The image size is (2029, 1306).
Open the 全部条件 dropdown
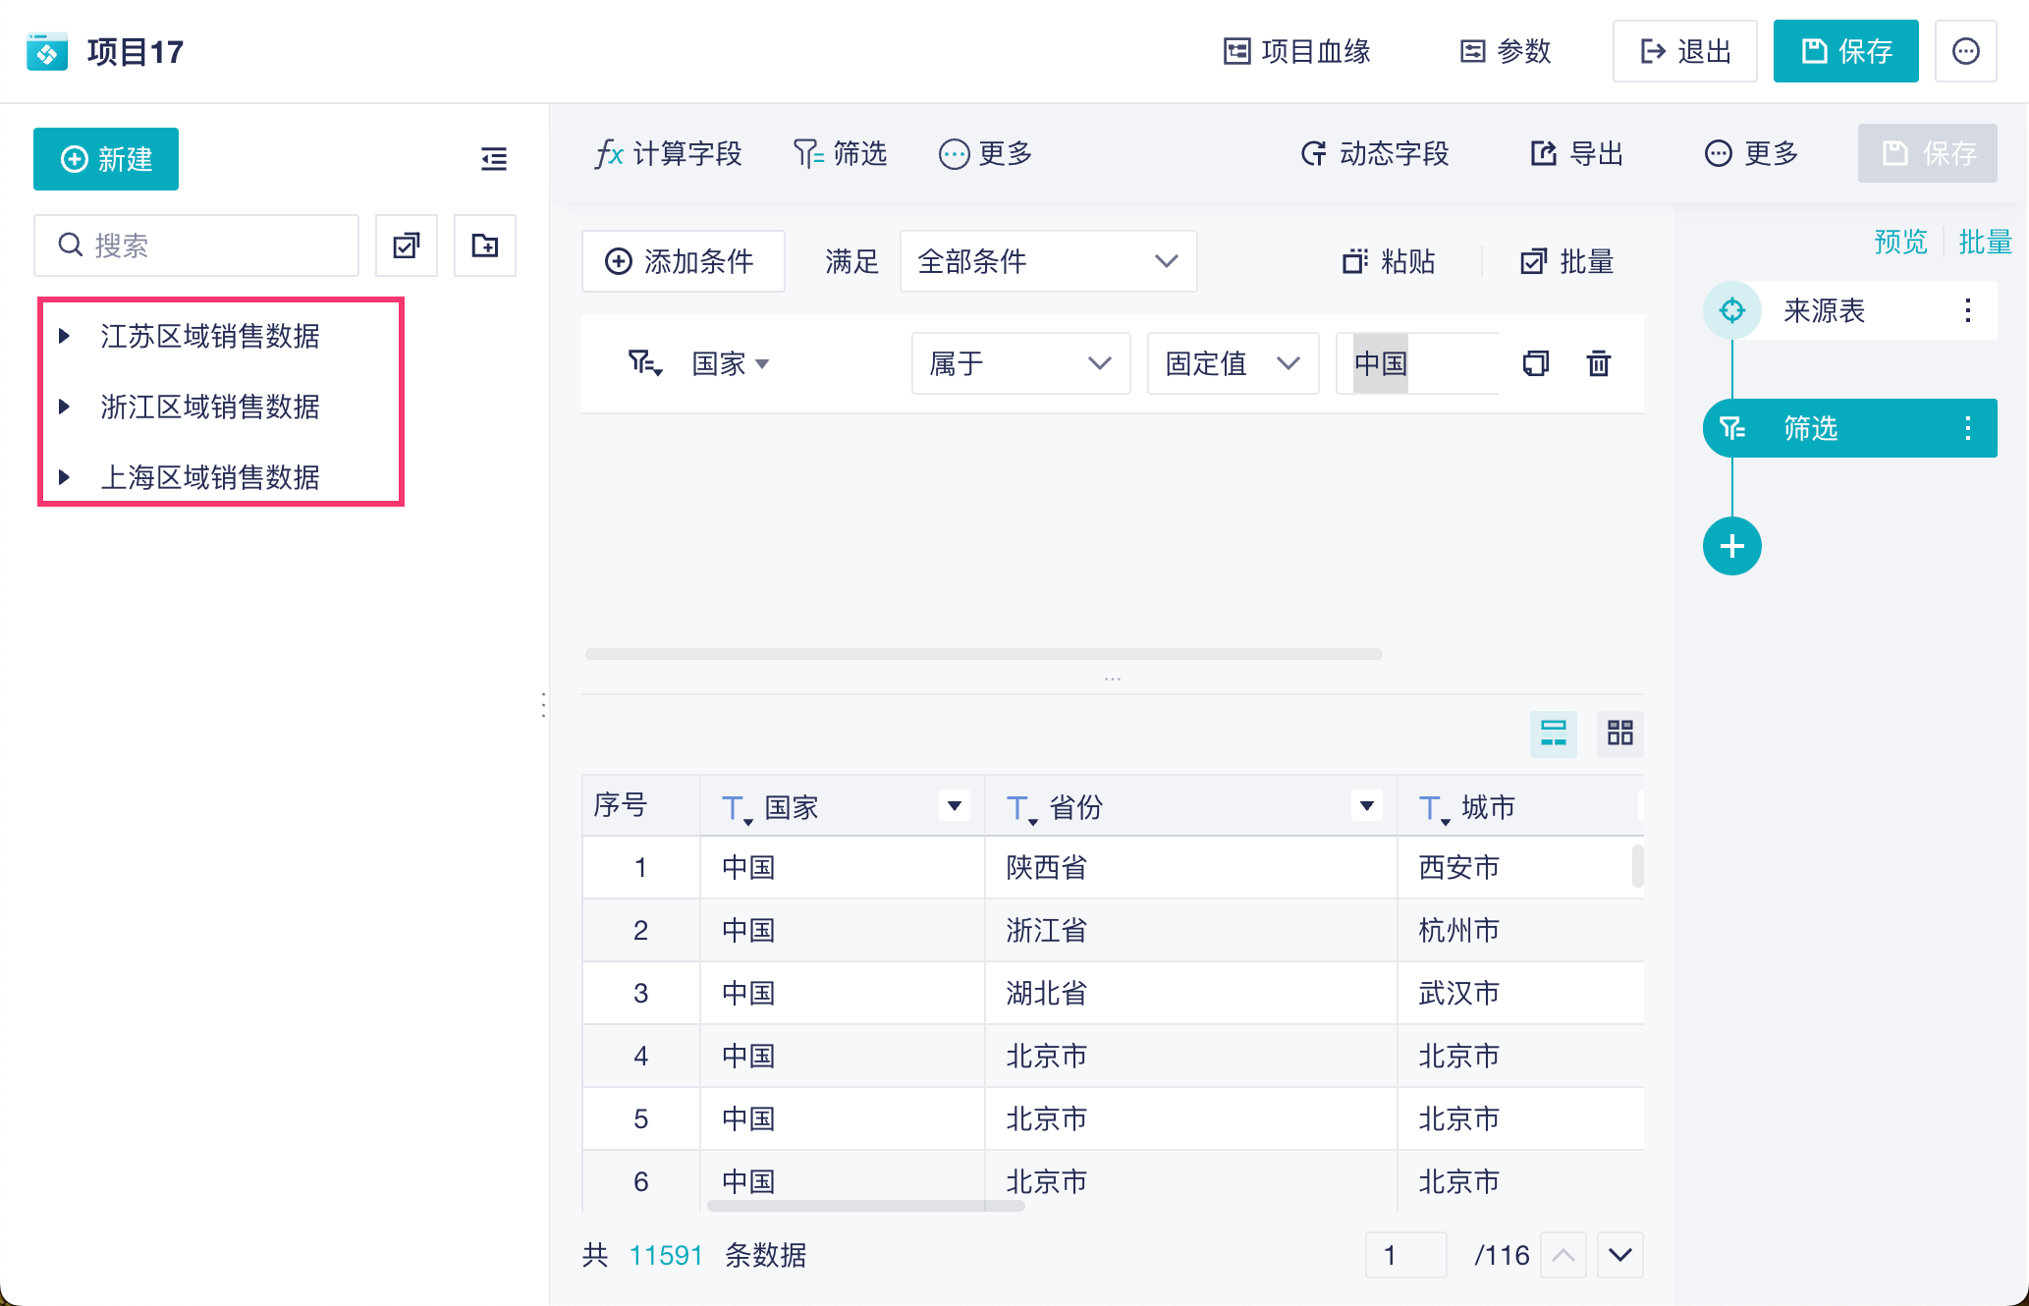coord(1047,261)
